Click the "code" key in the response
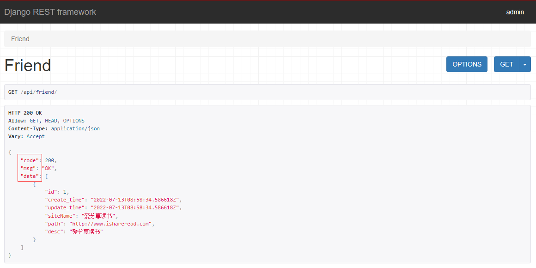 (x=30, y=160)
